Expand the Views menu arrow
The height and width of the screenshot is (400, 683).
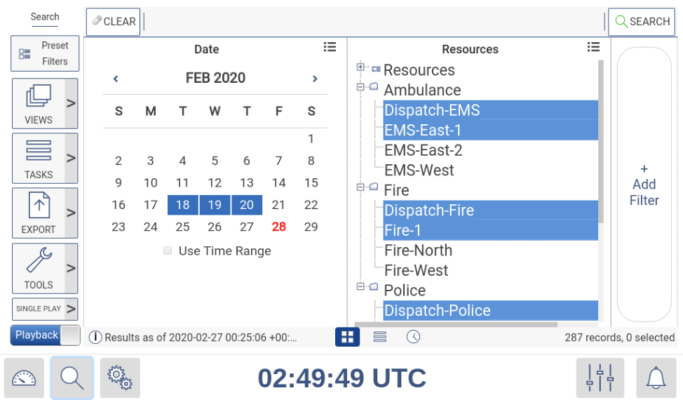[71, 104]
